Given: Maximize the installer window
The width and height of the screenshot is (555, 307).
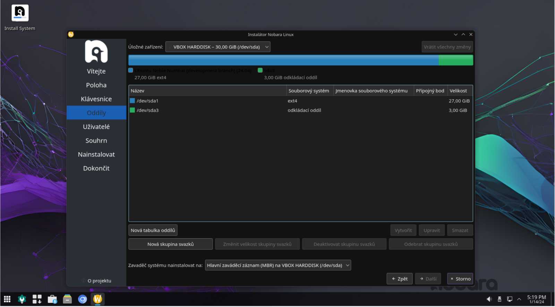Looking at the screenshot, I should tap(463, 34).
